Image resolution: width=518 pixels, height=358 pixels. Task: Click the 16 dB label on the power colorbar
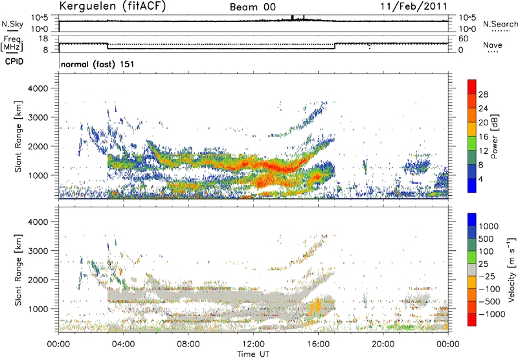coord(483,137)
